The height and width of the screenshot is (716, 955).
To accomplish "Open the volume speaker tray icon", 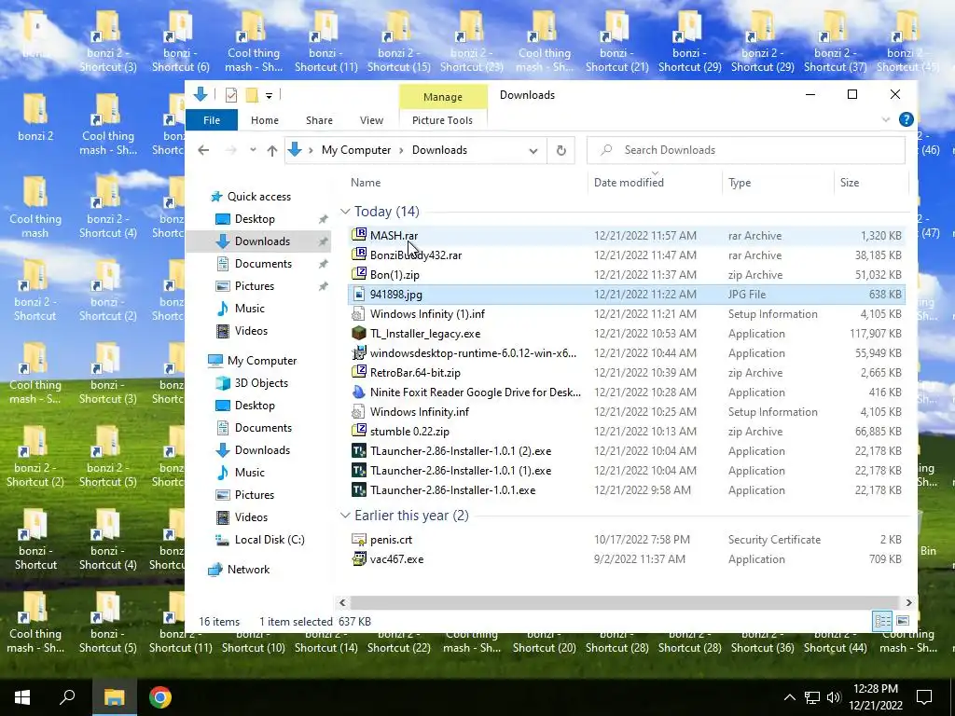I will 834,697.
